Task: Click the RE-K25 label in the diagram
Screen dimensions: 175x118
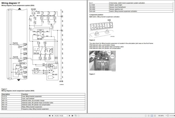Action: (55, 74)
